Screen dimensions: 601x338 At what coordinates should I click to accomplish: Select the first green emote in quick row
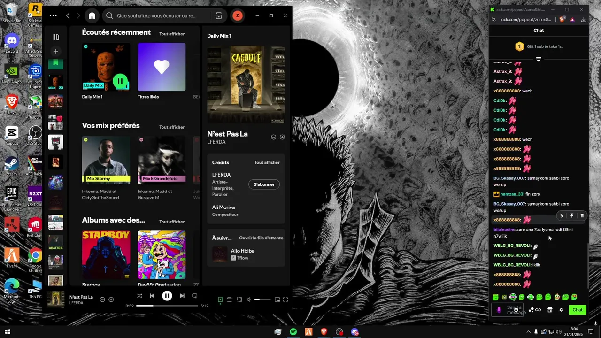(495, 297)
